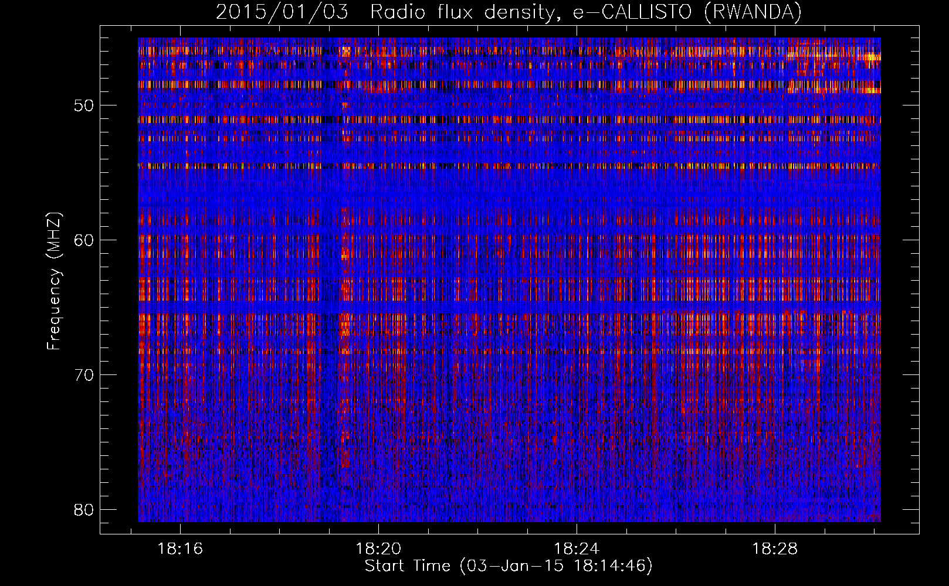
Task: Click the 50 frequency tick label
Action: pos(84,105)
